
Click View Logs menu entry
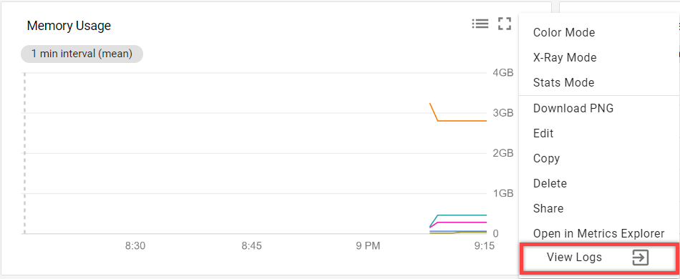click(x=599, y=258)
